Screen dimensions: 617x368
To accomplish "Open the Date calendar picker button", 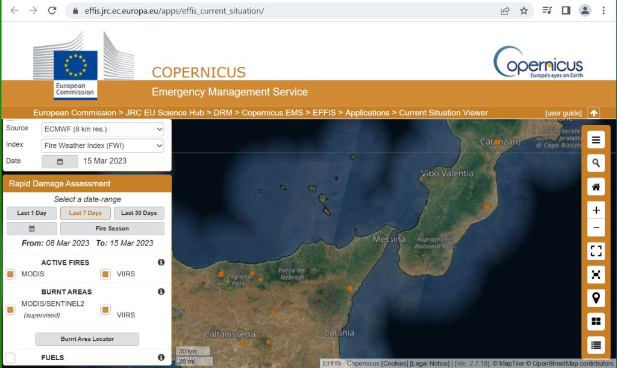I will [60, 162].
